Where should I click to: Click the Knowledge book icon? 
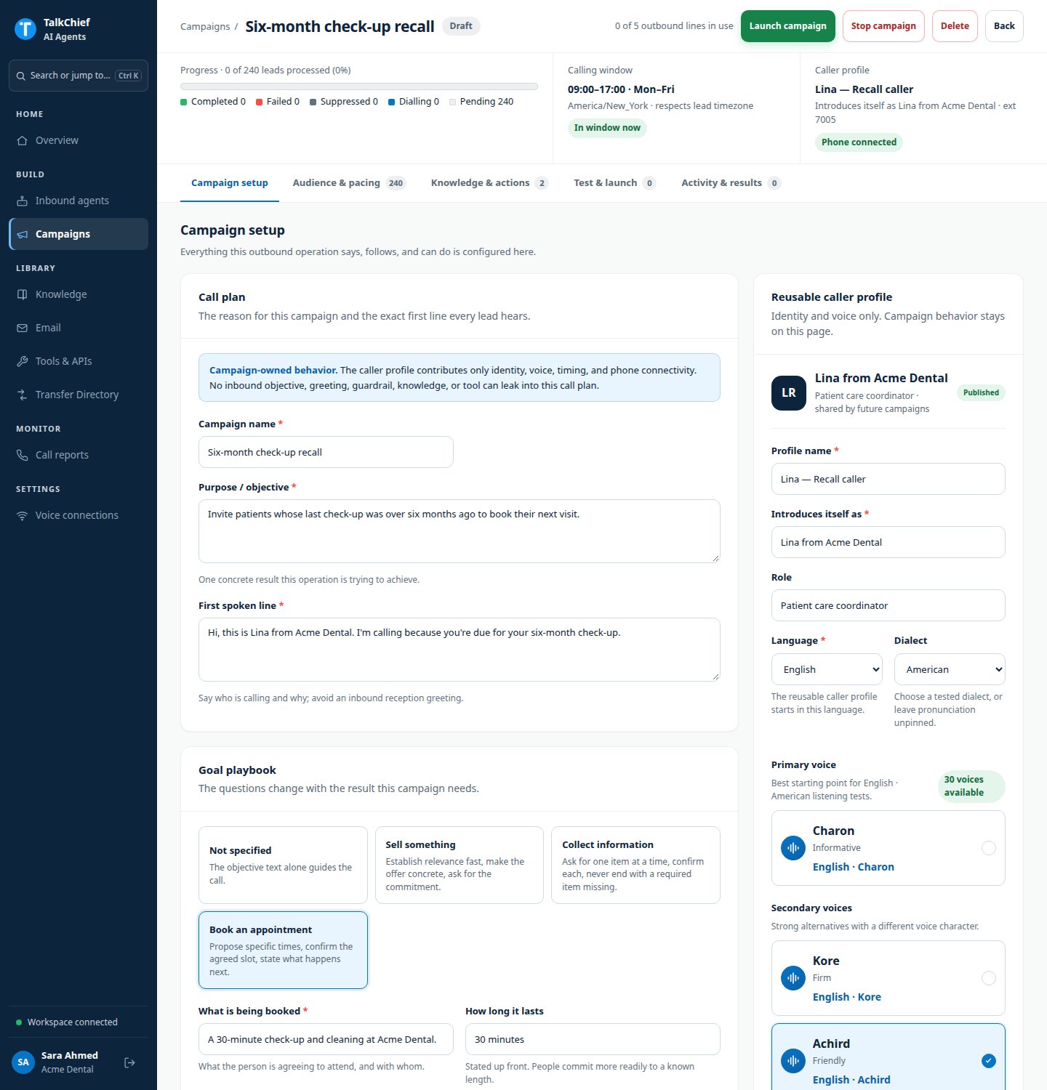pyautogui.click(x=23, y=294)
